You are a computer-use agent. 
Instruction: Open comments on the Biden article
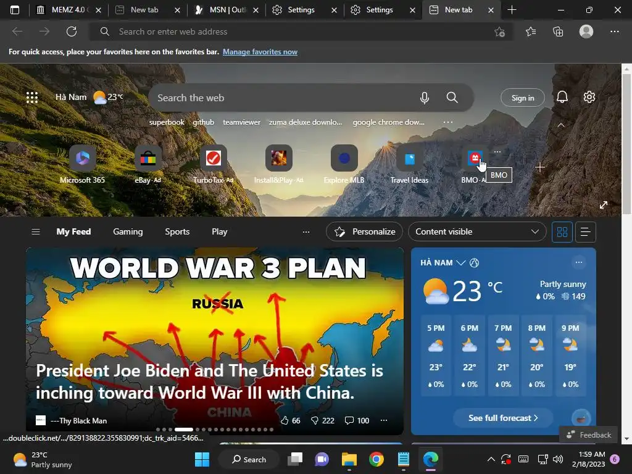click(357, 420)
